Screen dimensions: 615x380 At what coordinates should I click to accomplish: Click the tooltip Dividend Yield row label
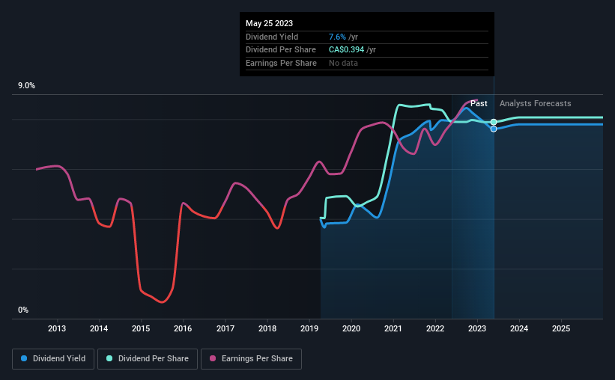(272, 37)
